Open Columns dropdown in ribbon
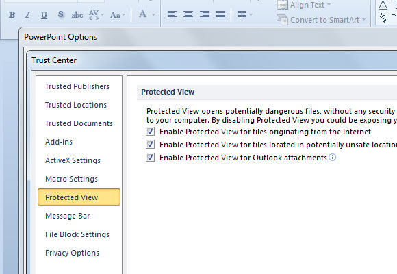The height and width of the screenshot is (274, 397). (x=244, y=14)
